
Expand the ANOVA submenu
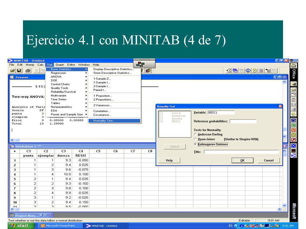[x=67, y=77]
